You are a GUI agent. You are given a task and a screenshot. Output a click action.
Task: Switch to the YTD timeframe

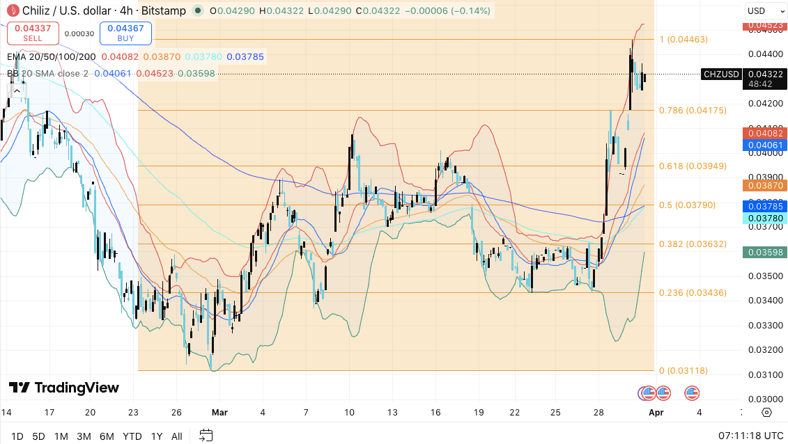point(131,436)
